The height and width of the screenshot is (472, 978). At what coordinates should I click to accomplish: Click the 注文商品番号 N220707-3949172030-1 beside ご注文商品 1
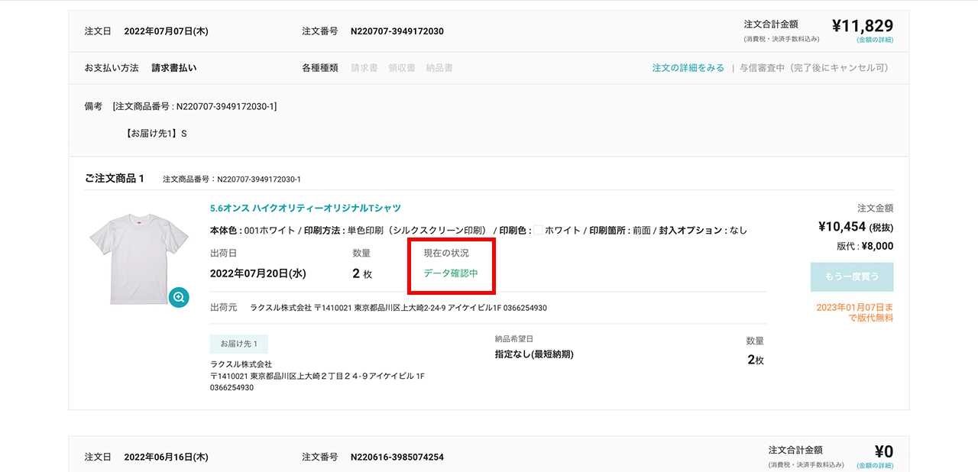[232, 179]
